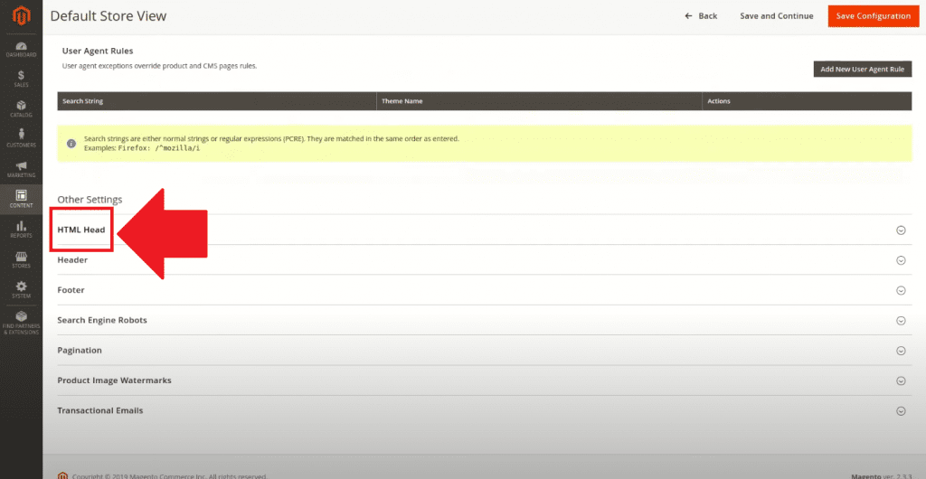926x479 pixels.
Task: Click the Magento logo icon
Action: point(21,16)
